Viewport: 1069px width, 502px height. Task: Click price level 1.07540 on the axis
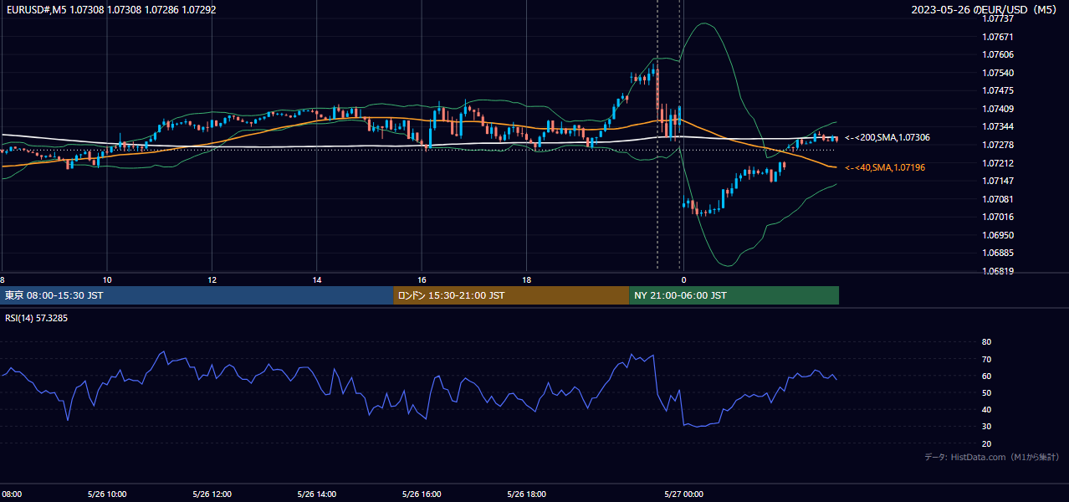[998, 73]
